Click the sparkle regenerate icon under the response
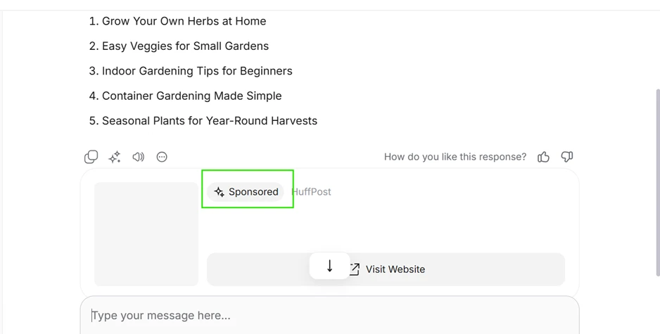 point(115,157)
